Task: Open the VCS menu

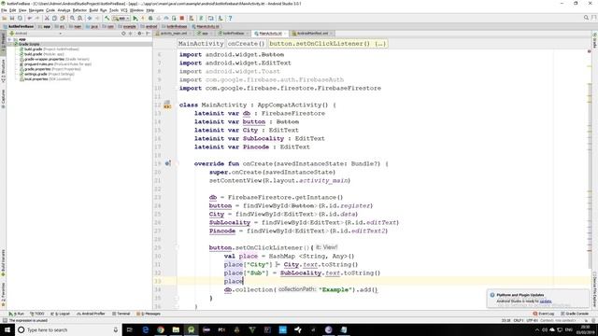Action: click(x=124, y=10)
